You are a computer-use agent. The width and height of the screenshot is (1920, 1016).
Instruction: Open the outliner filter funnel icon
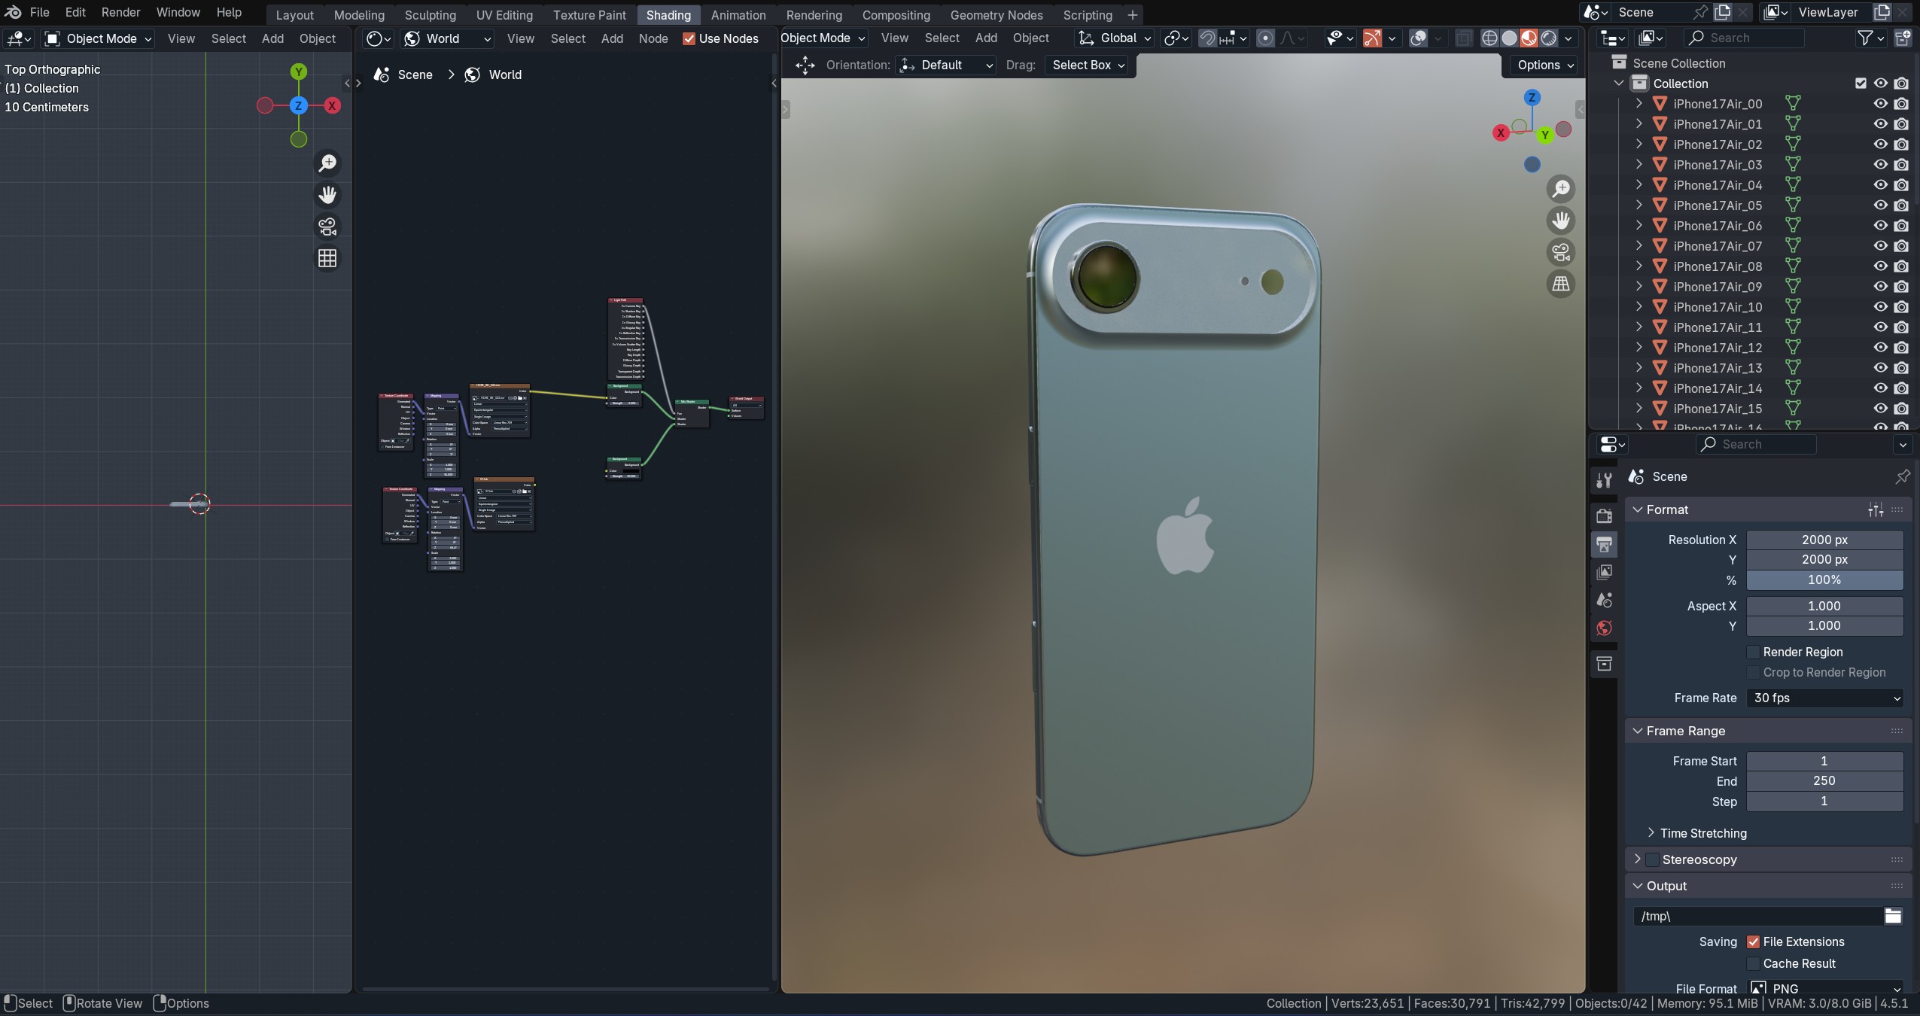1865,38
